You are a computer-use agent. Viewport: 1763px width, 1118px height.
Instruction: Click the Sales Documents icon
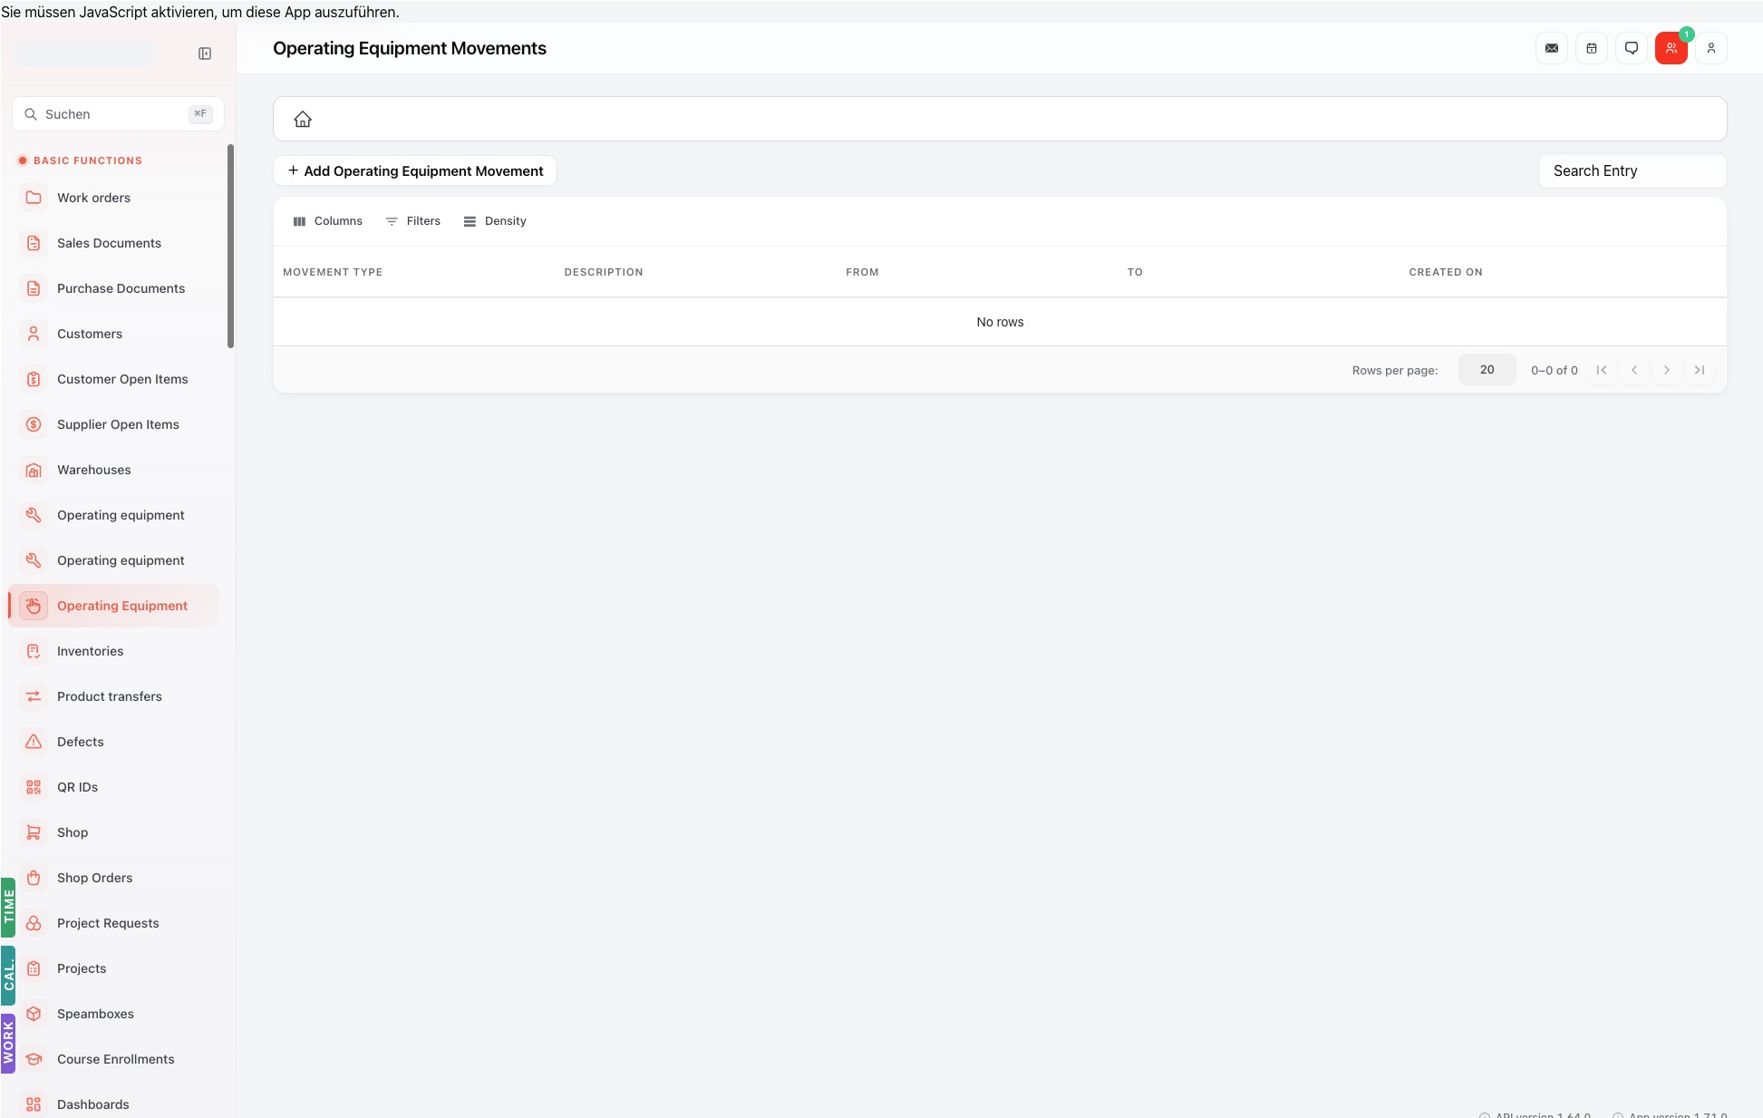pos(34,243)
